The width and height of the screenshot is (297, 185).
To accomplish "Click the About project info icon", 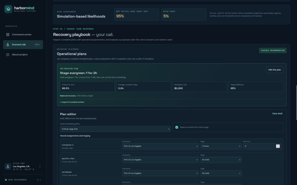I will [8, 55].
